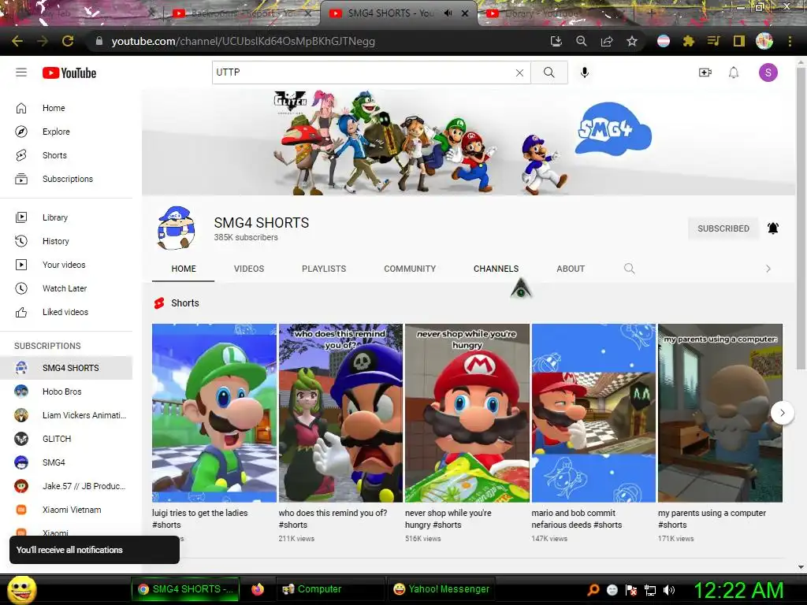Open the Chrome three-dot menu
This screenshot has height=605, width=807.
(x=790, y=41)
